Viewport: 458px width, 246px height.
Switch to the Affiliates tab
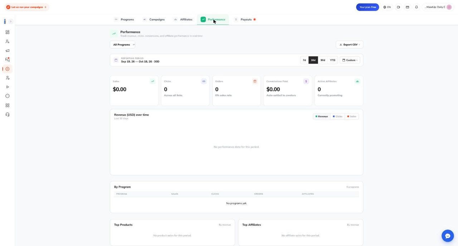tap(183, 19)
